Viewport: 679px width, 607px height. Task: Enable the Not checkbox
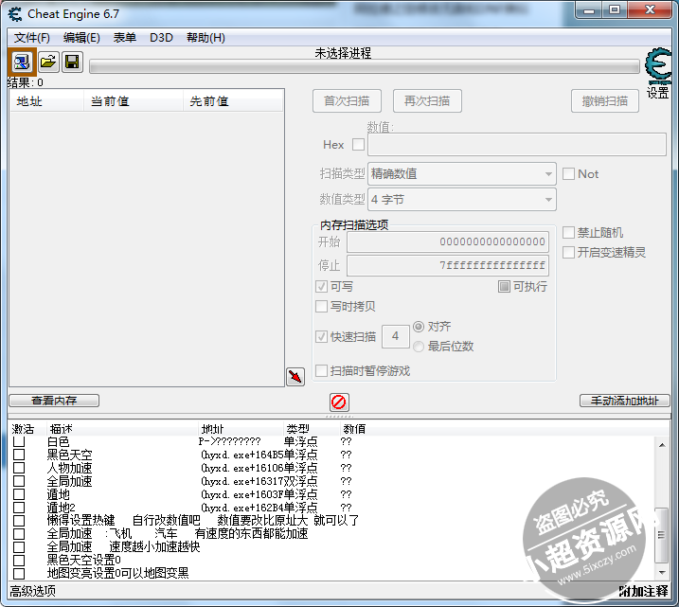[x=568, y=174]
